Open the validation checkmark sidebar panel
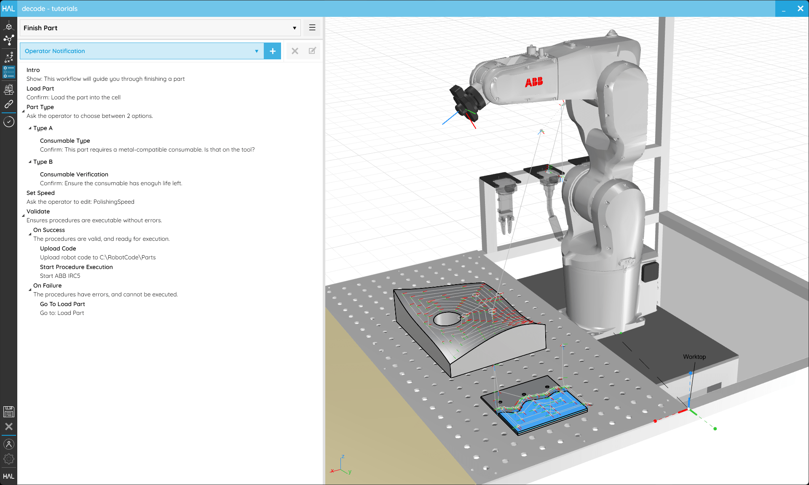The image size is (809, 485). (x=9, y=122)
